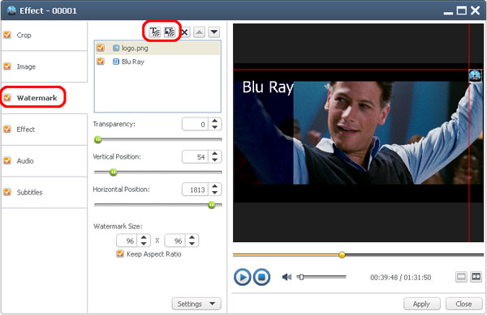Play the video preview
The width and height of the screenshot is (487, 315).
pyautogui.click(x=242, y=277)
